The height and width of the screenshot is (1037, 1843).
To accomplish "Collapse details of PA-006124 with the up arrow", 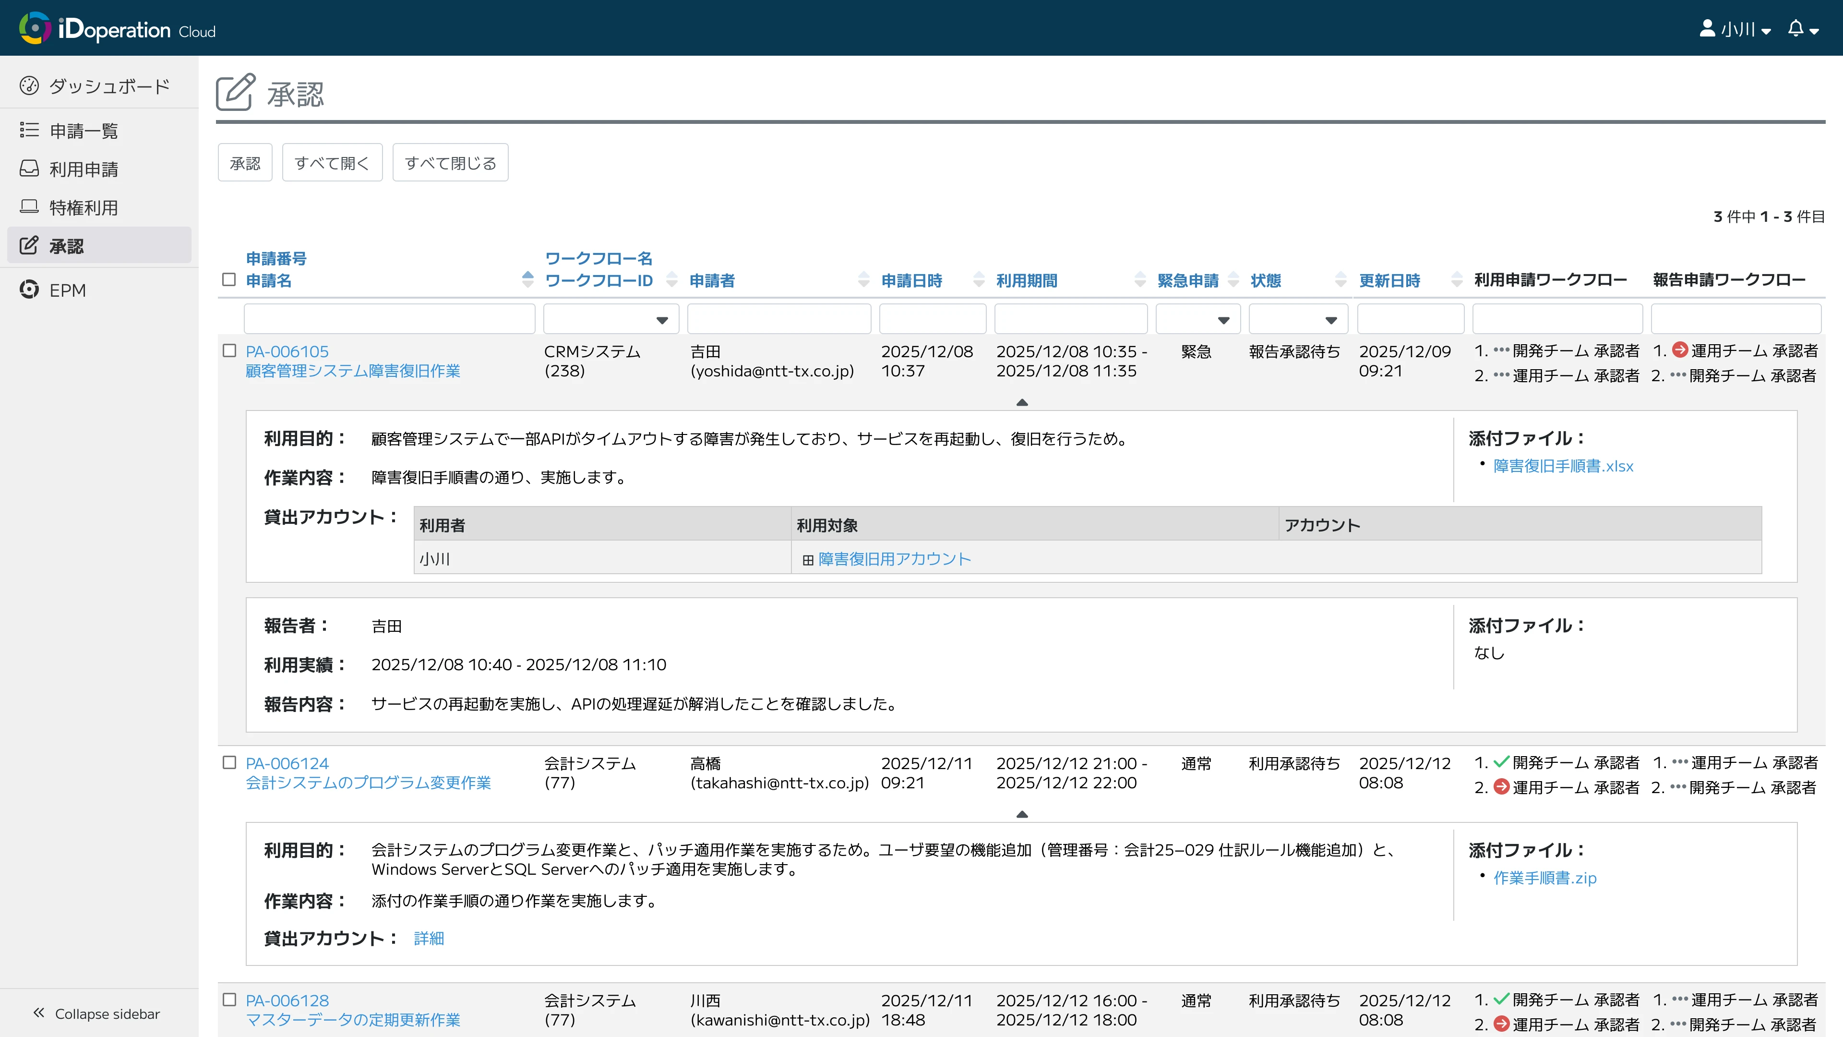I will (1022, 814).
